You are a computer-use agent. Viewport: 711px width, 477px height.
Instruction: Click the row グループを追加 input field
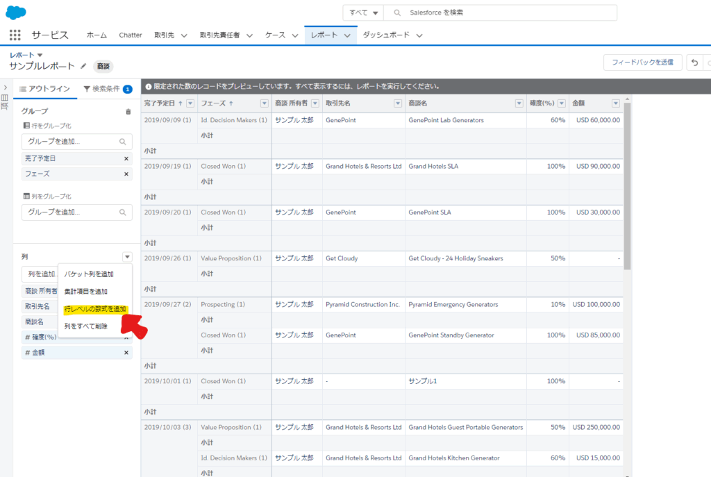tap(76, 142)
